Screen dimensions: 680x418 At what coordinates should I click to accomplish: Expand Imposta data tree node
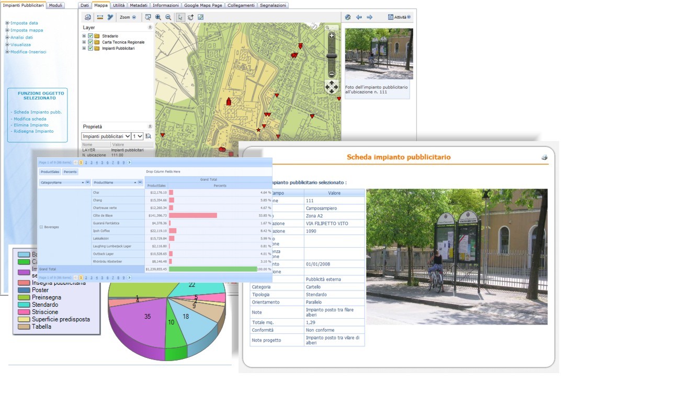(7, 23)
